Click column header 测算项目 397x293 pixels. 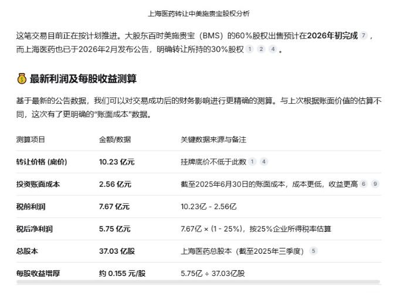pyautogui.click(x=30, y=139)
